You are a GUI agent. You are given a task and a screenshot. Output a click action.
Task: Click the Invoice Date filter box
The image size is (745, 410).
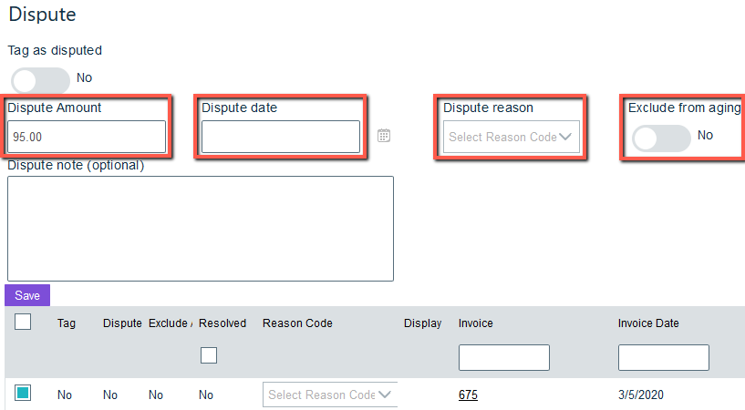pyautogui.click(x=663, y=357)
